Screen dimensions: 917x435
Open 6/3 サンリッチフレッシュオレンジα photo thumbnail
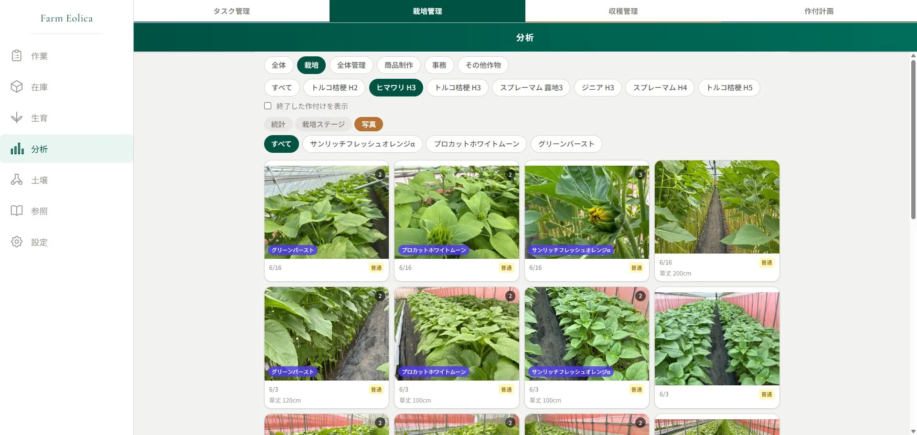point(587,334)
